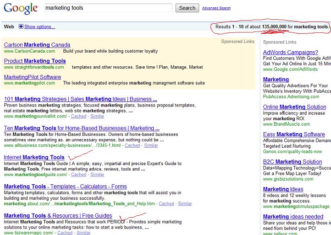
Task: Open Ten Marketing Tools for Home-Based Businesses result
Action: pos(82,128)
